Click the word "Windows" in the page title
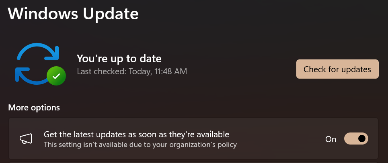The image size is (388, 163). point(43,14)
